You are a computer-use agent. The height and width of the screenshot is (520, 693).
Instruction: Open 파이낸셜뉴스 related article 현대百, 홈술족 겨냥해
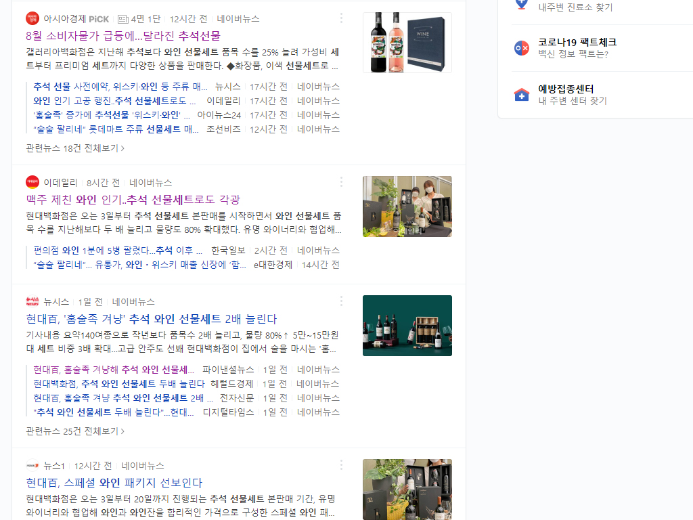pos(114,369)
